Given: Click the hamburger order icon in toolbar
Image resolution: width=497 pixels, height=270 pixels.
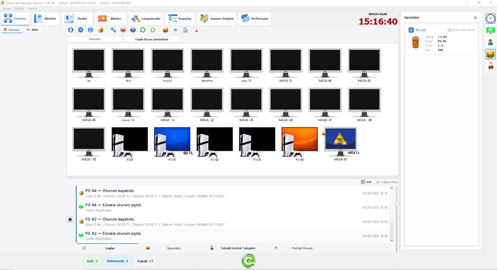Looking at the screenshot, I should (x=166, y=30).
